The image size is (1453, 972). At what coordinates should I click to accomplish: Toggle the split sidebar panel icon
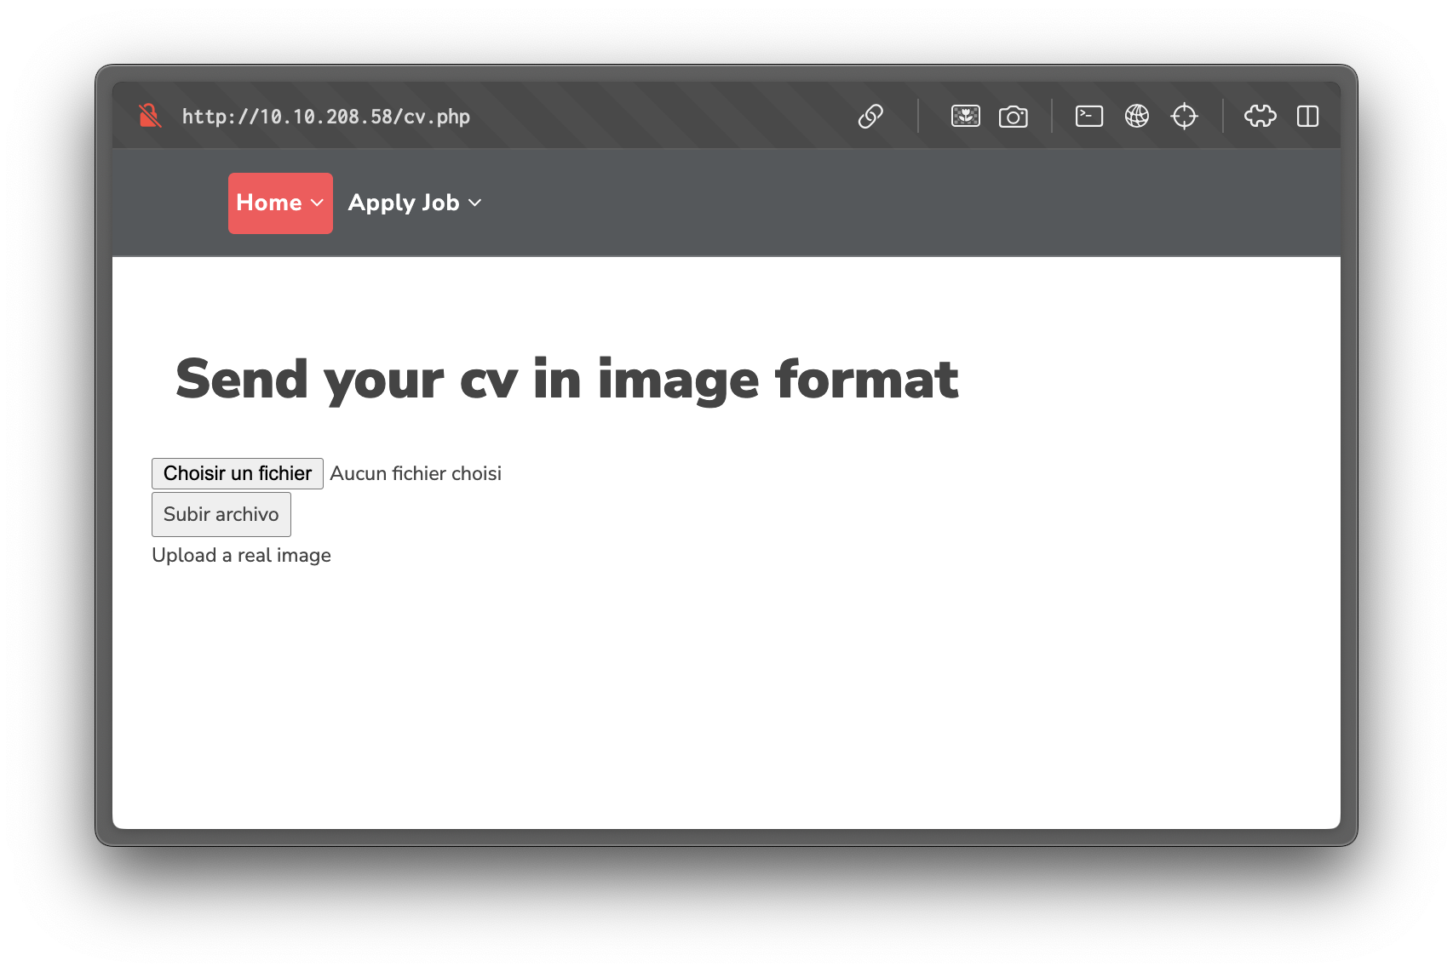coord(1307,116)
